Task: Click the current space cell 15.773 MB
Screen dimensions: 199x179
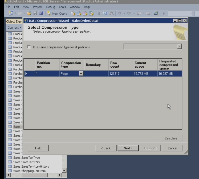Action: click(145, 73)
